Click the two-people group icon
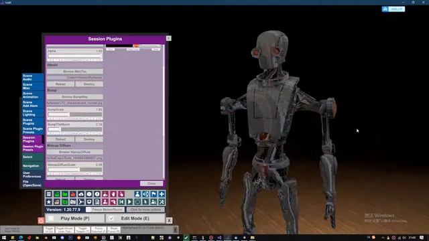This screenshot has height=241, width=429. (154, 202)
